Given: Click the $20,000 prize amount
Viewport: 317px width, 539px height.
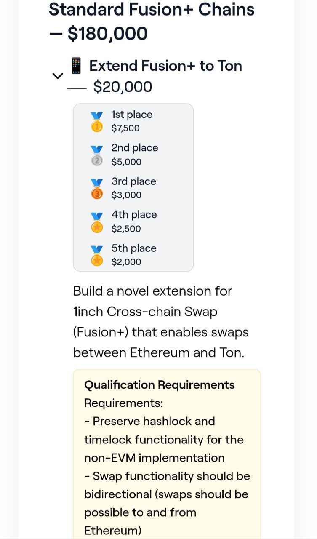Looking at the screenshot, I should pyautogui.click(x=123, y=87).
